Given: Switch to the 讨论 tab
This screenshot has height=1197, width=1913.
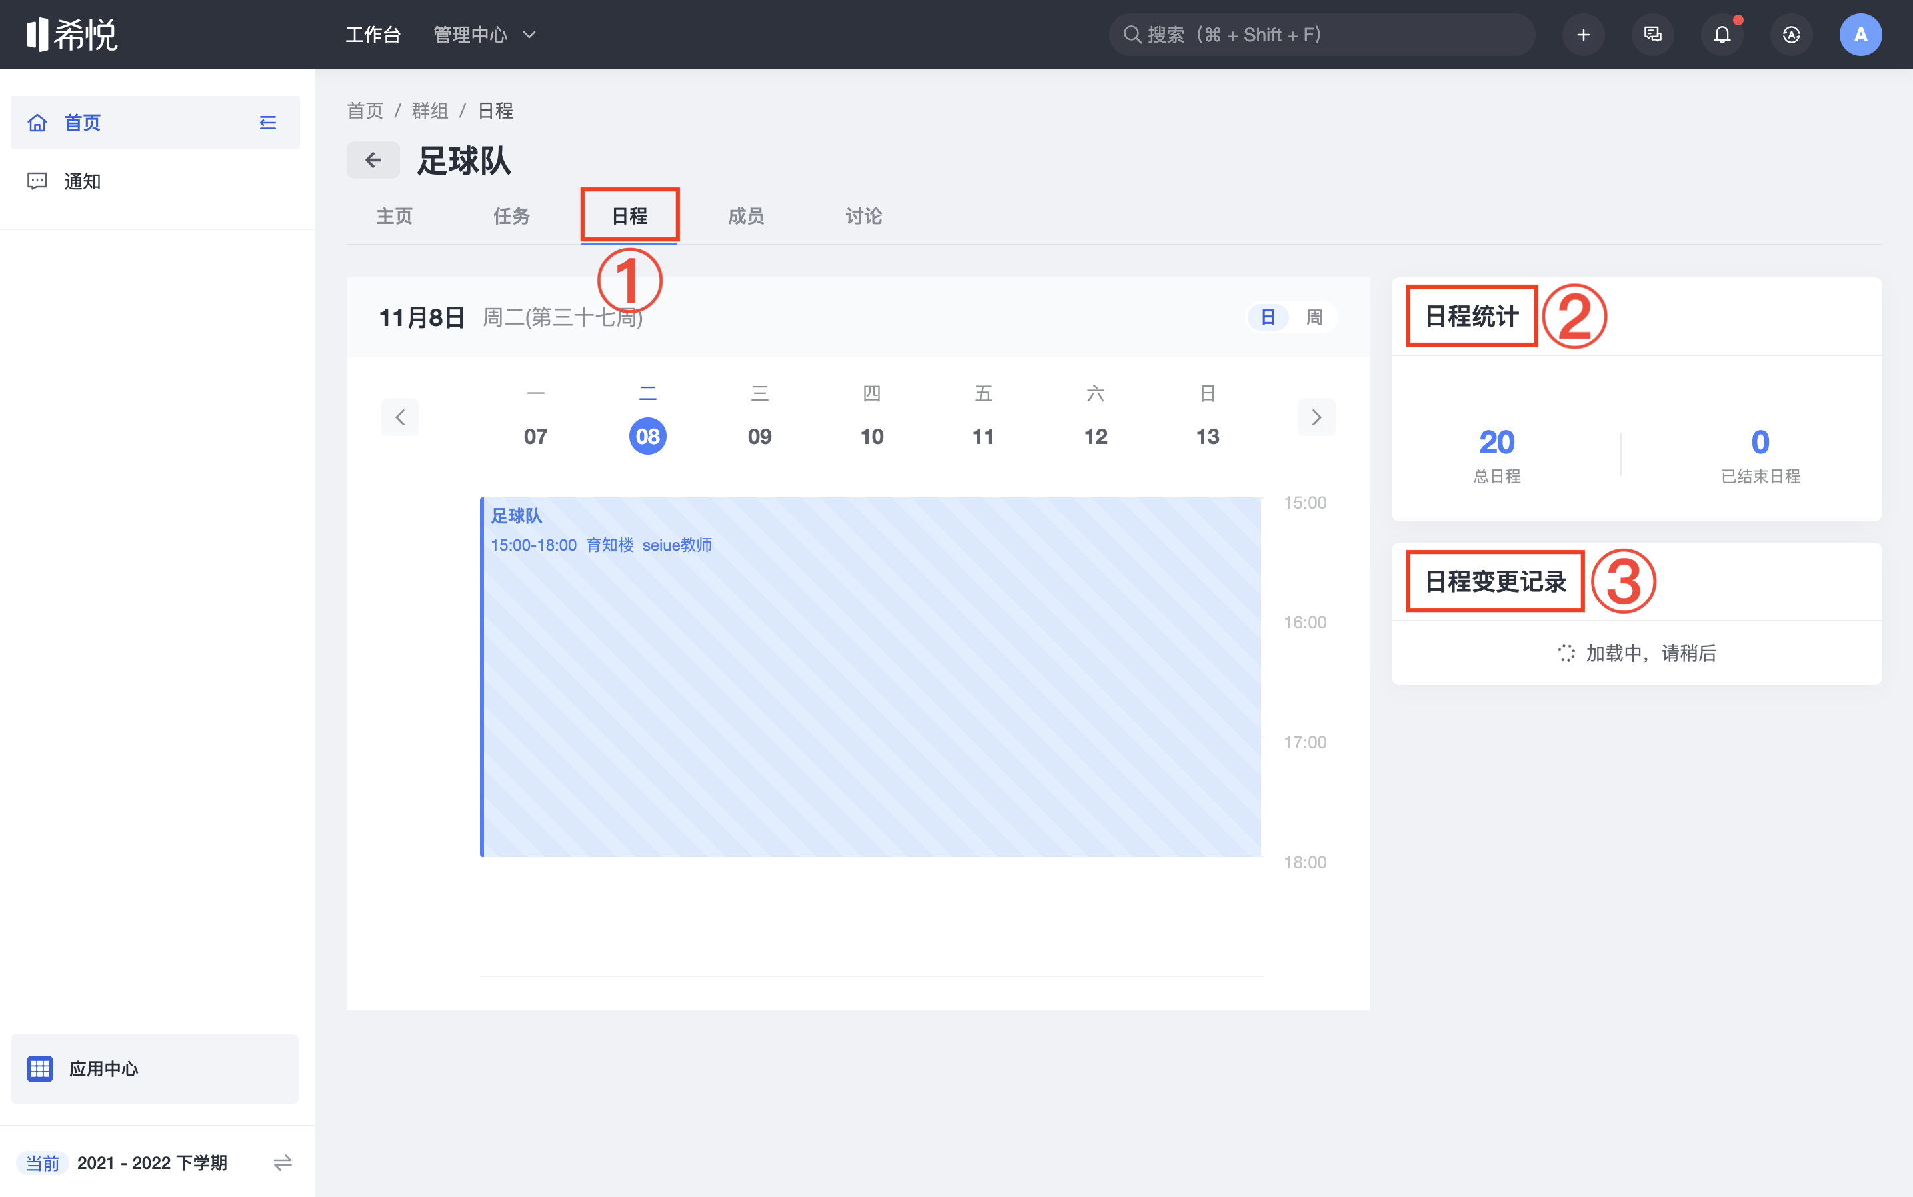Looking at the screenshot, I should click(863, 216).
